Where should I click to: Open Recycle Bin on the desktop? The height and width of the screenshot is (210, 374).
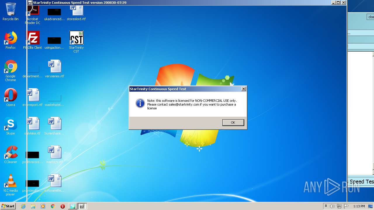coord(11,12)
